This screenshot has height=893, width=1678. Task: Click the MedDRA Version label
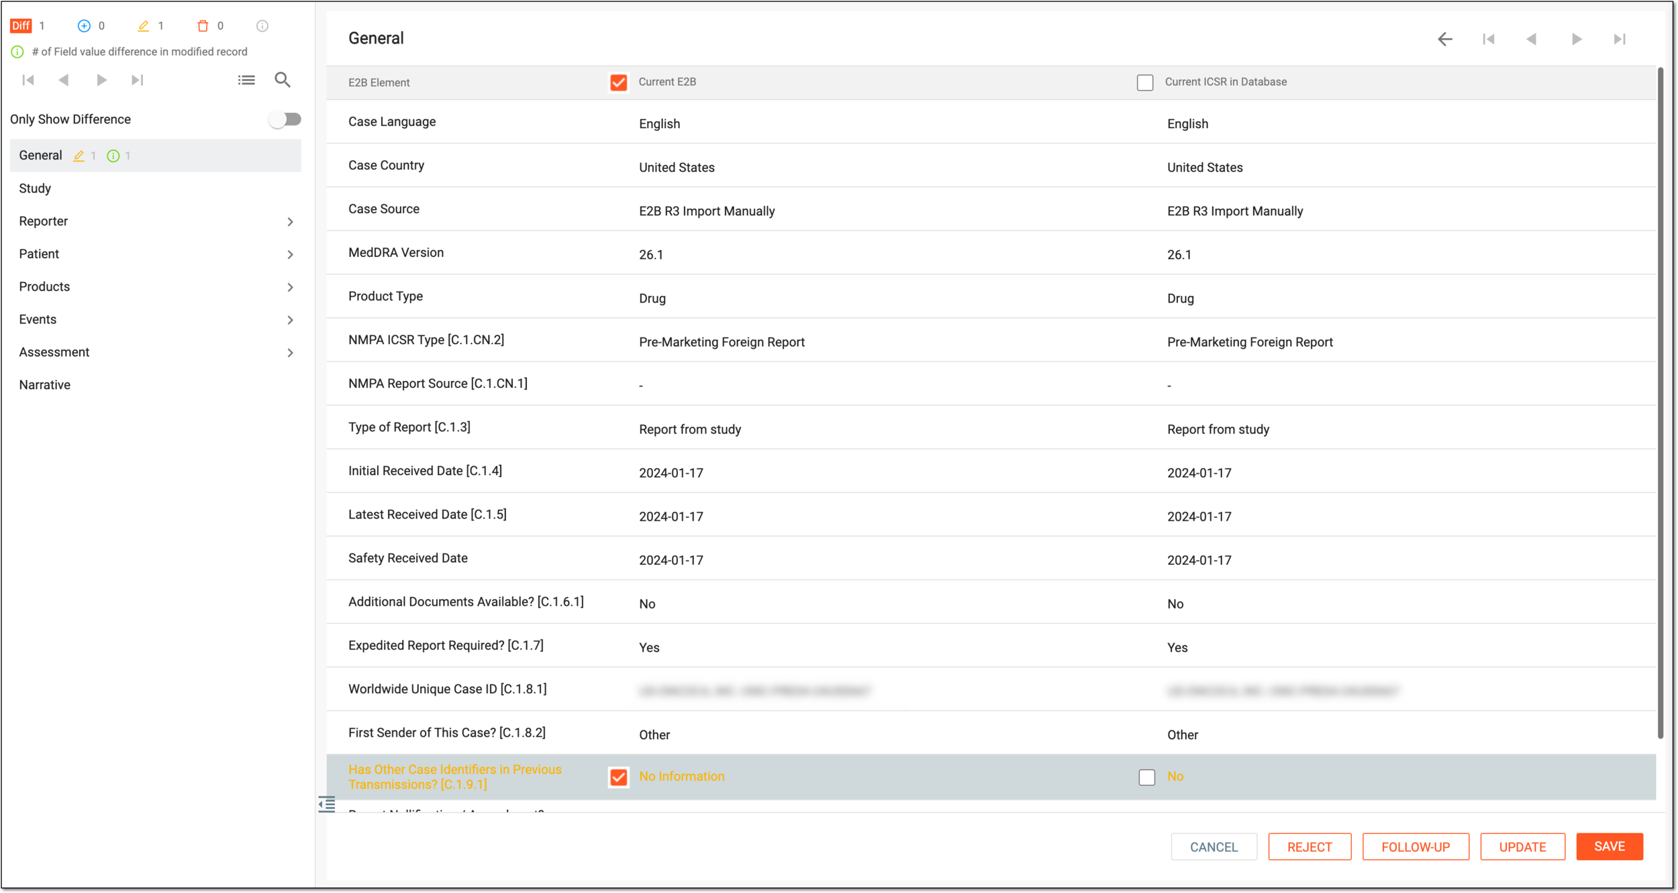396,253
